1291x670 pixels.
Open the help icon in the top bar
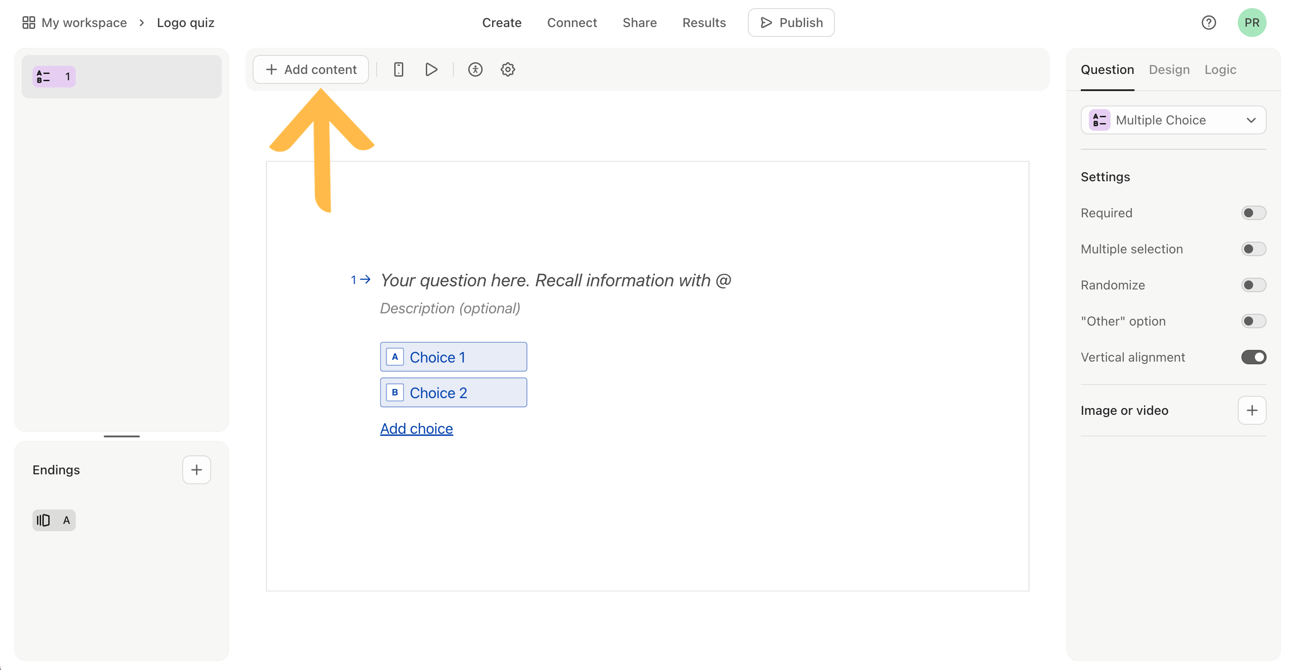point(1209,23)
